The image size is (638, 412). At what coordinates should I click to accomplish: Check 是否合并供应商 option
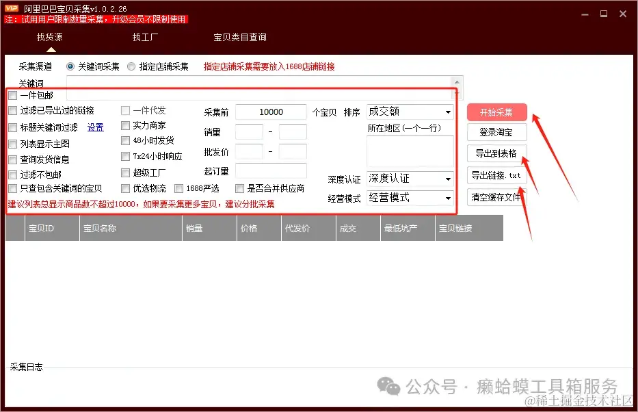pyautogui.click(x=239, y=188)
